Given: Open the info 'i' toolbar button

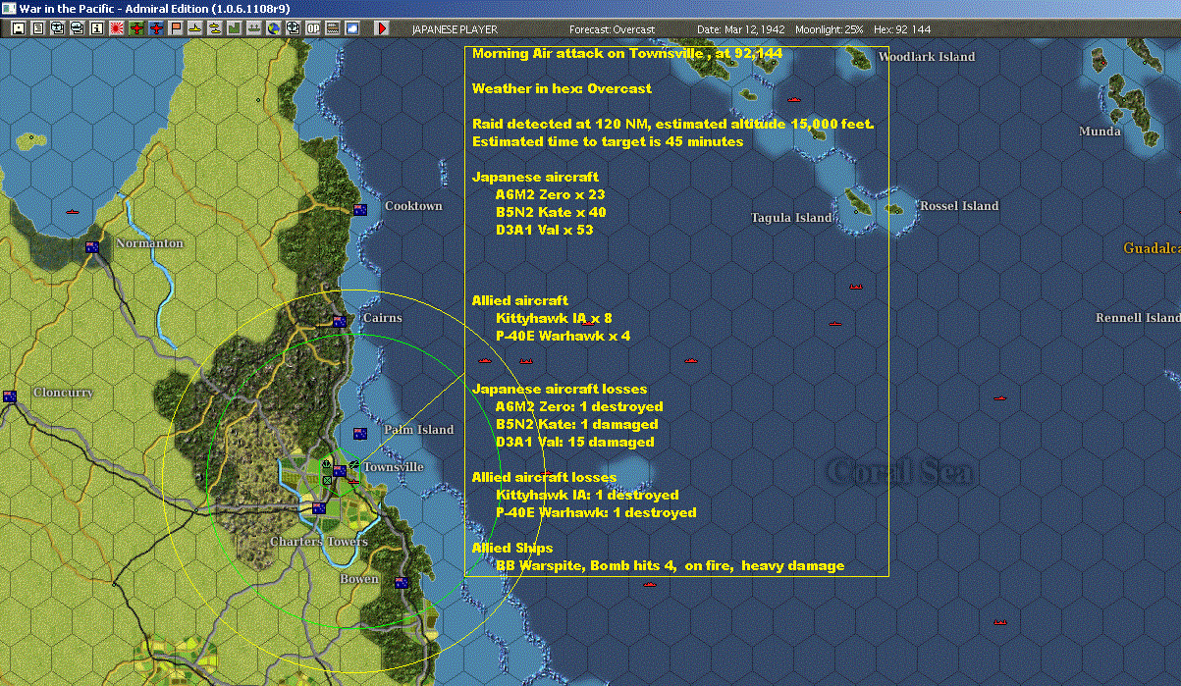Looking at the screenshot, I should click(96, 28).
